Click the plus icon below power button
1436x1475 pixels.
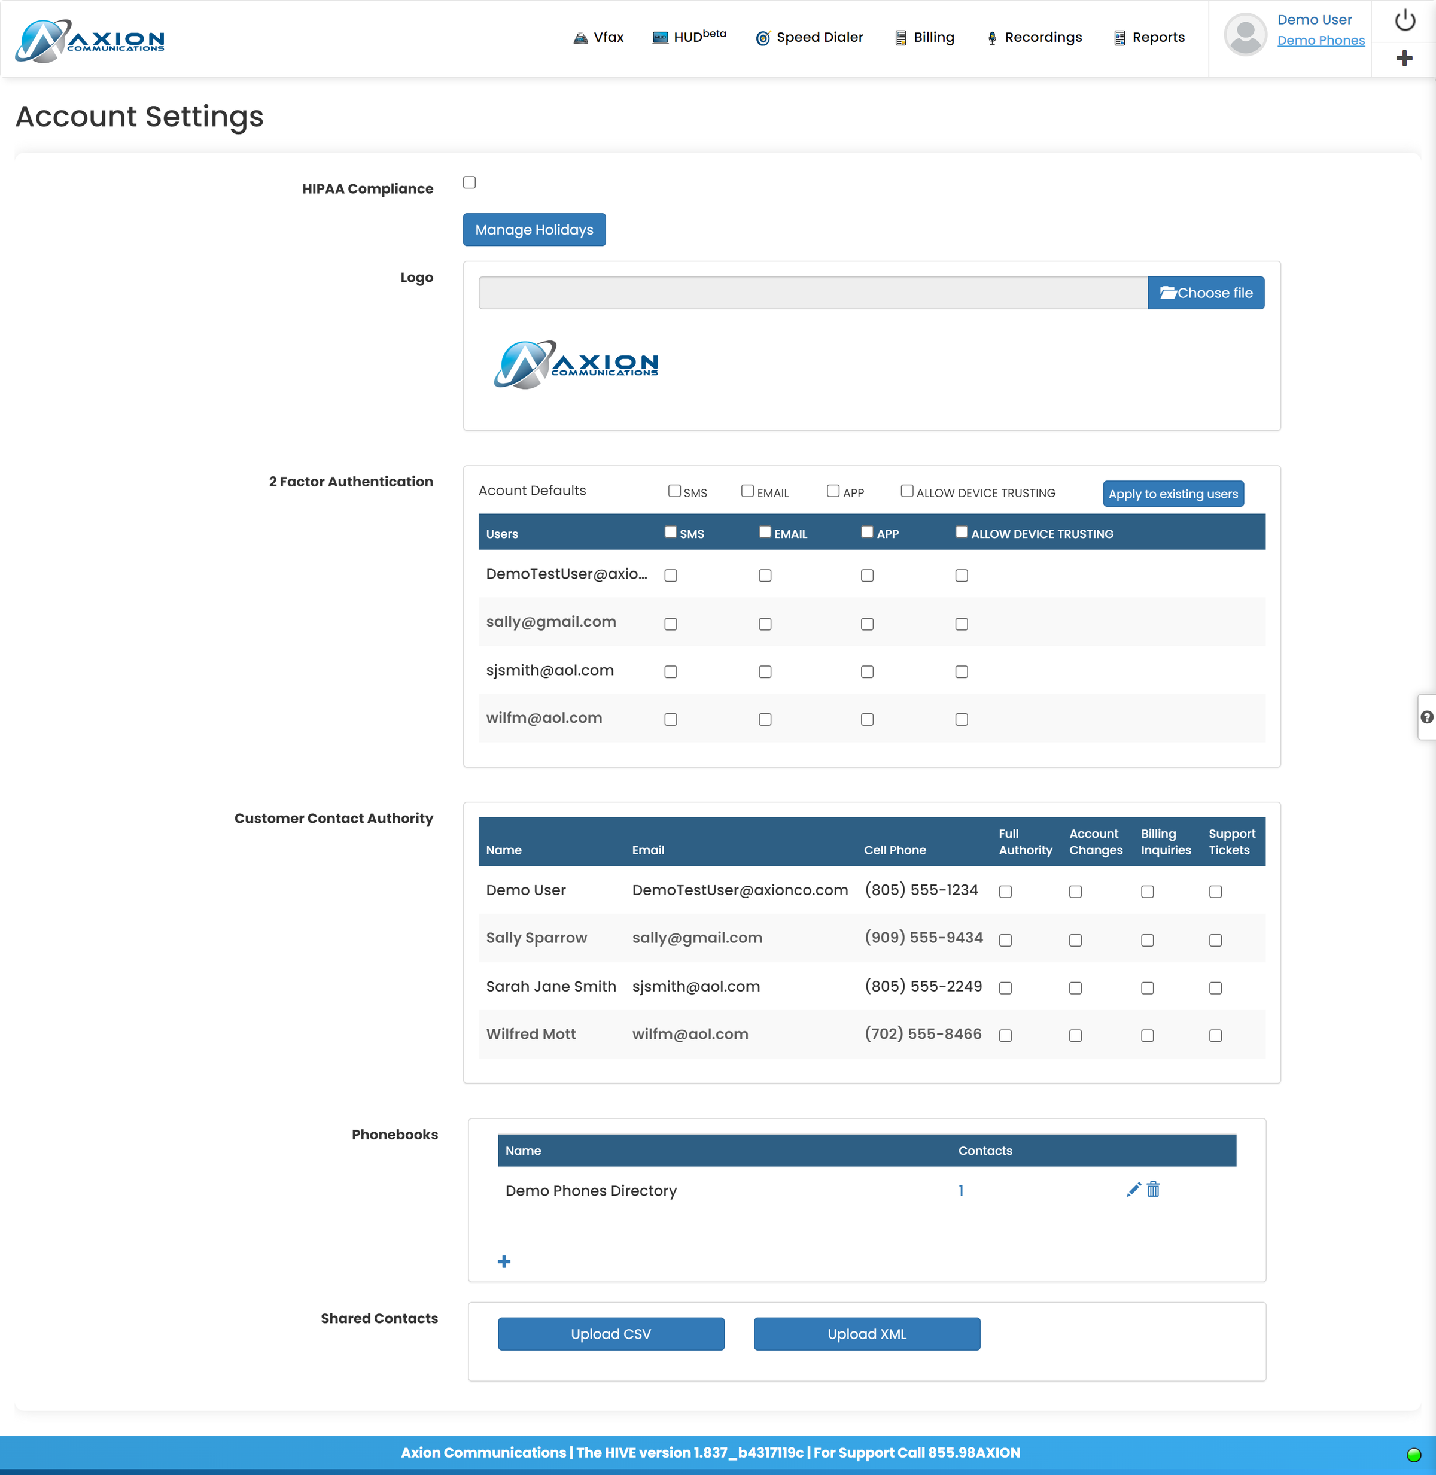tap(1404, 58)
